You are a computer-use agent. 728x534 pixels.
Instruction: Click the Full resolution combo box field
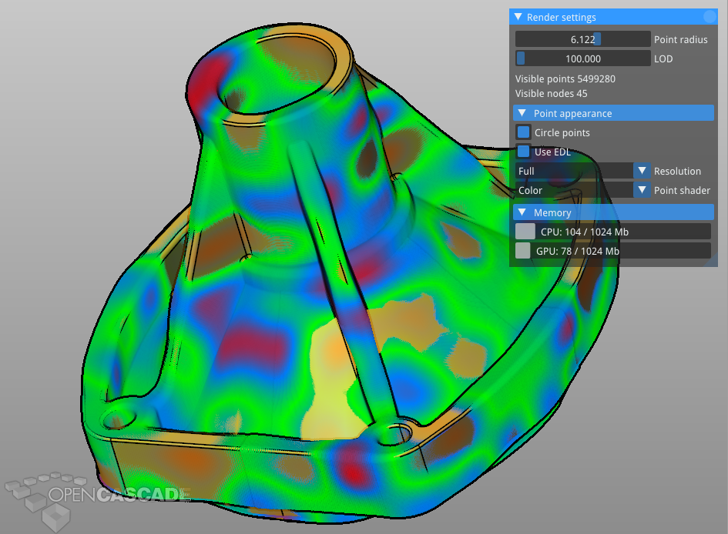(574, 171)
